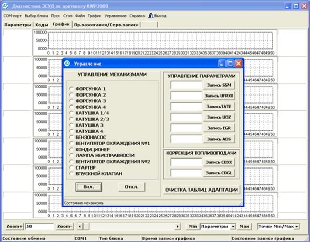Click the Zoom- button
This screenshot has width=310, height=242.
[x=65, y=226]
